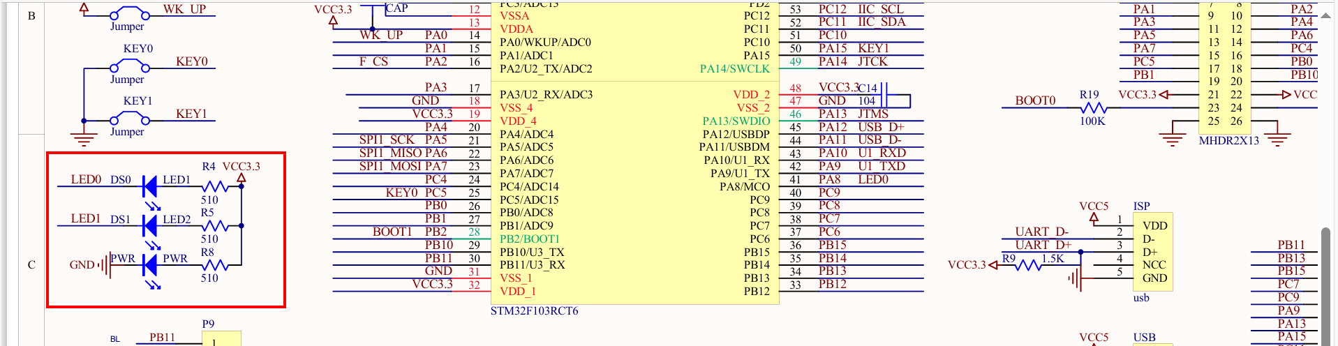Select the F_CS net label
Viewport: 1338px width, 346px height.
373,62
